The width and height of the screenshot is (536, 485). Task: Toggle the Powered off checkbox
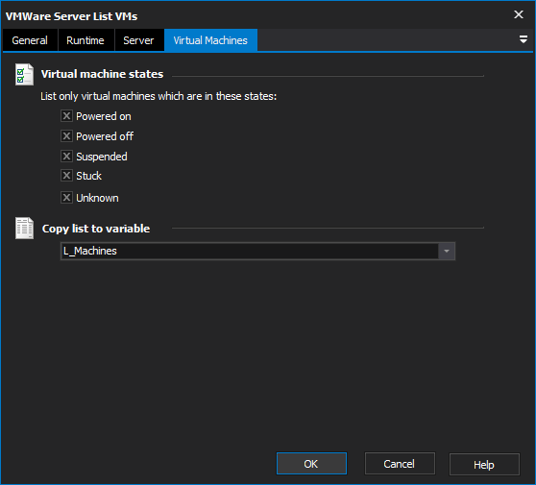66,136
